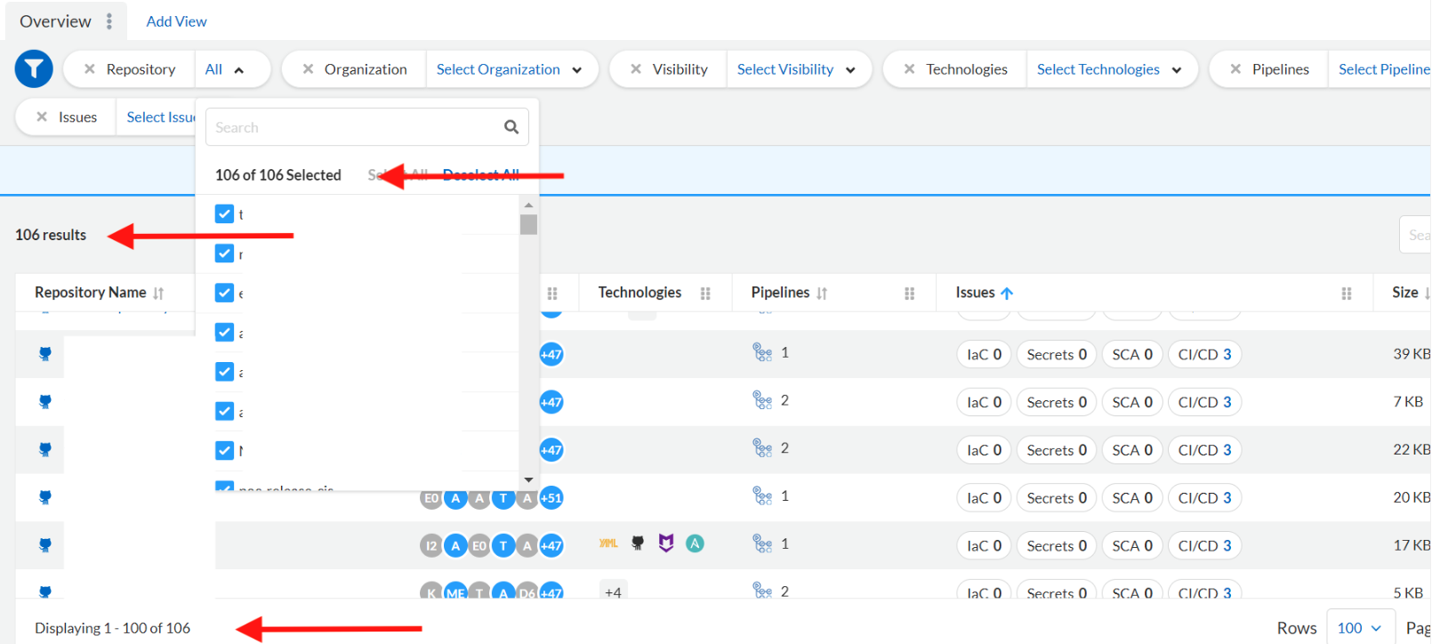Click the YML technology icon

(x=608, y=543)
